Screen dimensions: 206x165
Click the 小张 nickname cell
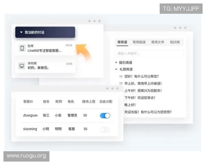point(58,115)
